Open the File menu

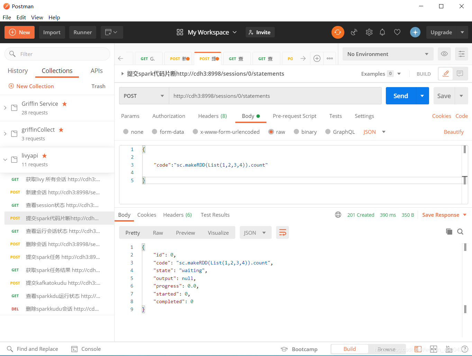click(7, 17)
